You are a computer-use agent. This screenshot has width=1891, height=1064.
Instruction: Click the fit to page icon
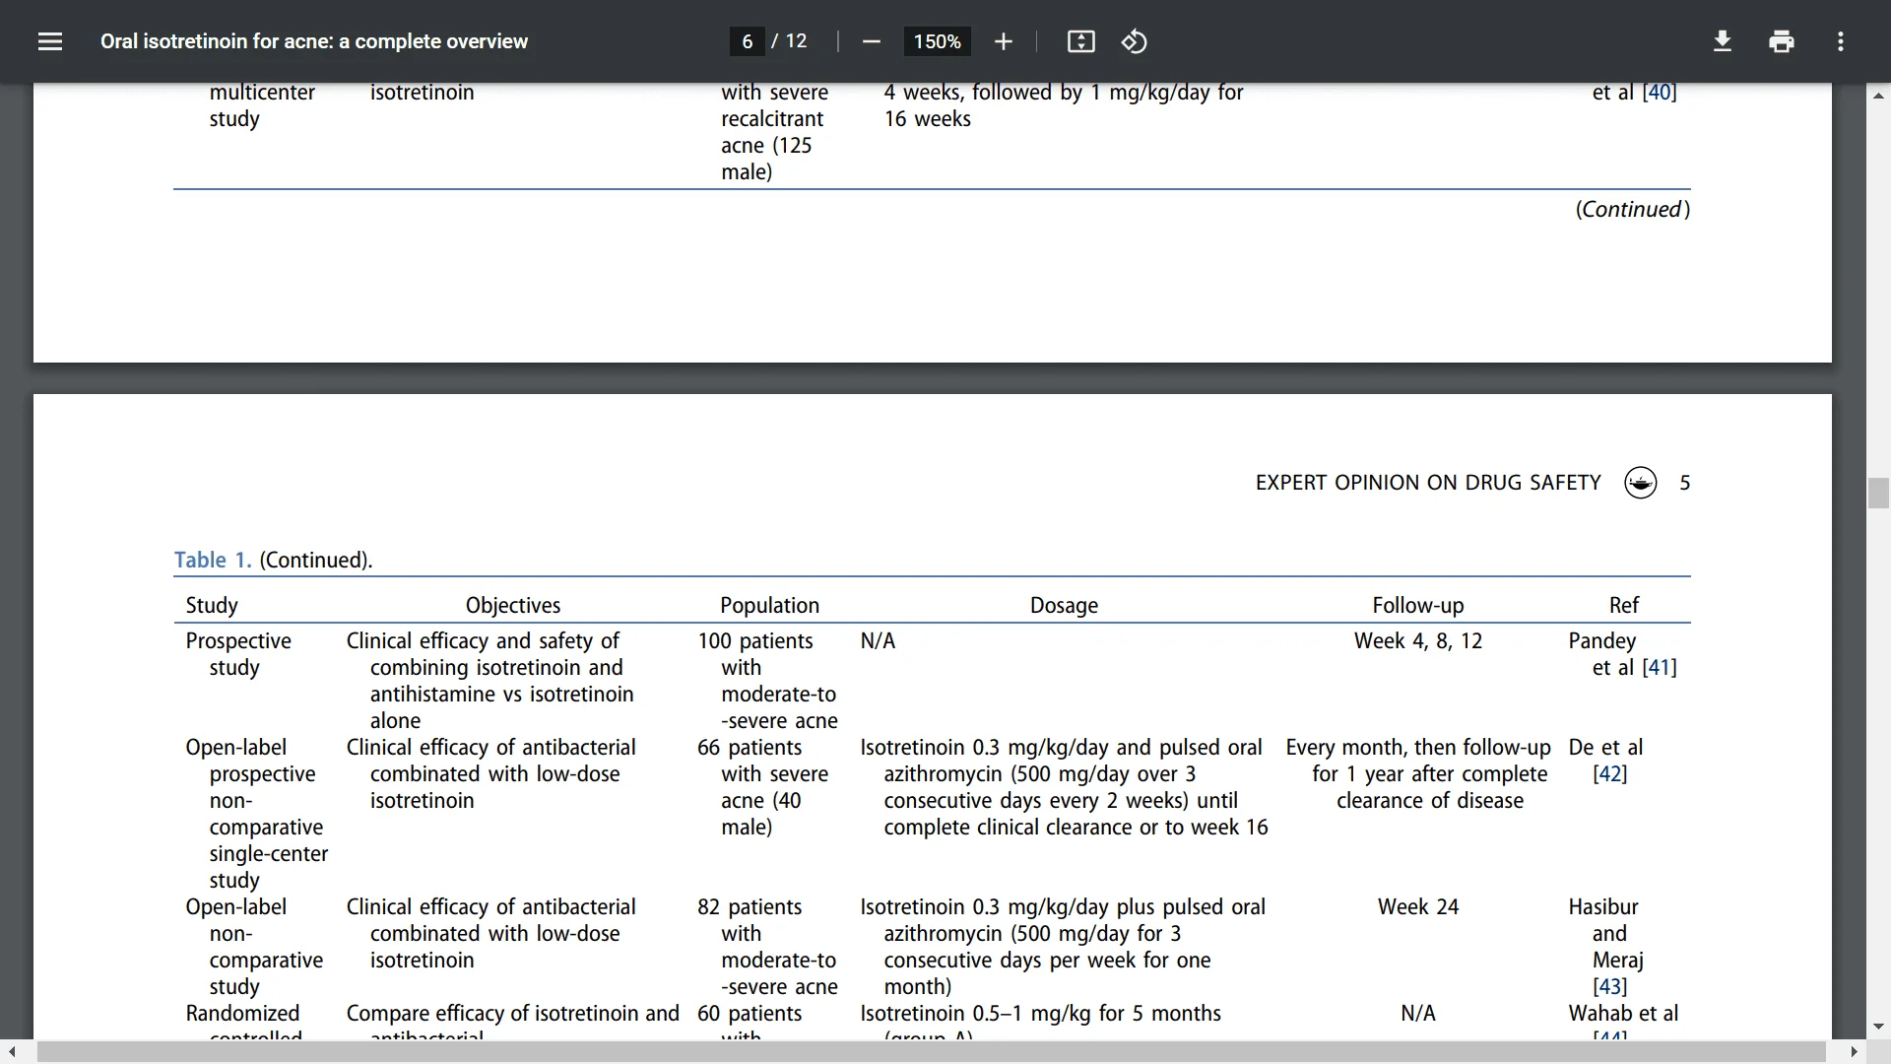[1080, 41]
